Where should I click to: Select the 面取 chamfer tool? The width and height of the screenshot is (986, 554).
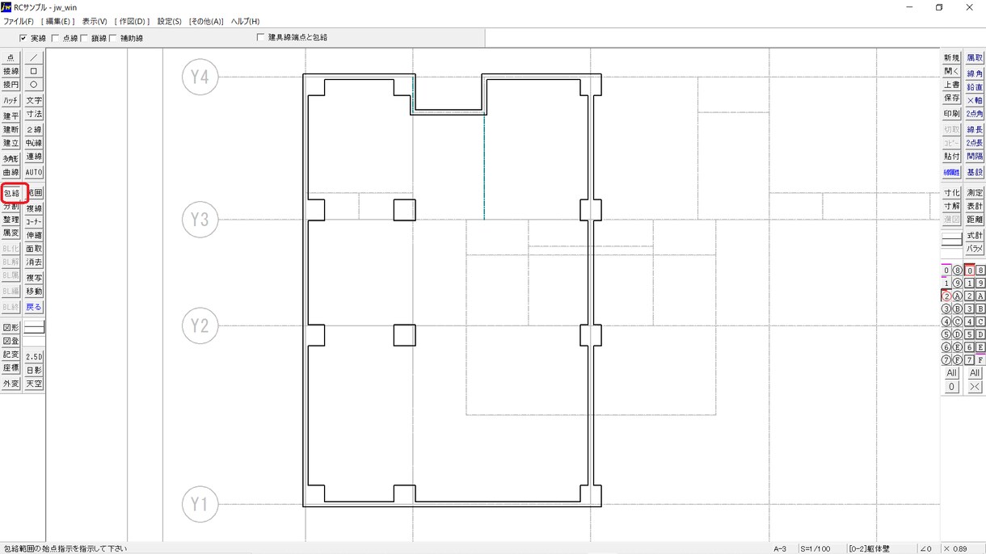pyautogui.click(x=34, y=249)
